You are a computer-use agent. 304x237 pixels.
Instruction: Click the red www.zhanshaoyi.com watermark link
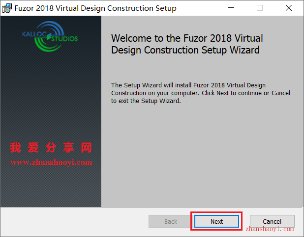coord(51,162)
